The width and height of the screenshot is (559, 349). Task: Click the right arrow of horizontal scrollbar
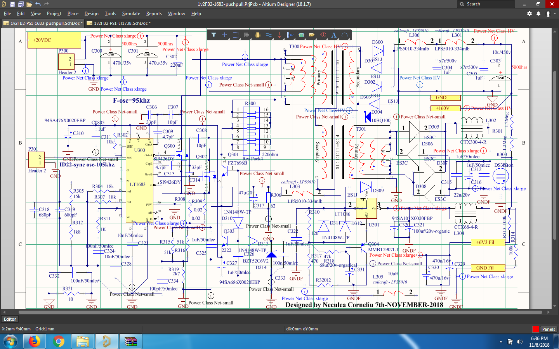click(549, 312)
